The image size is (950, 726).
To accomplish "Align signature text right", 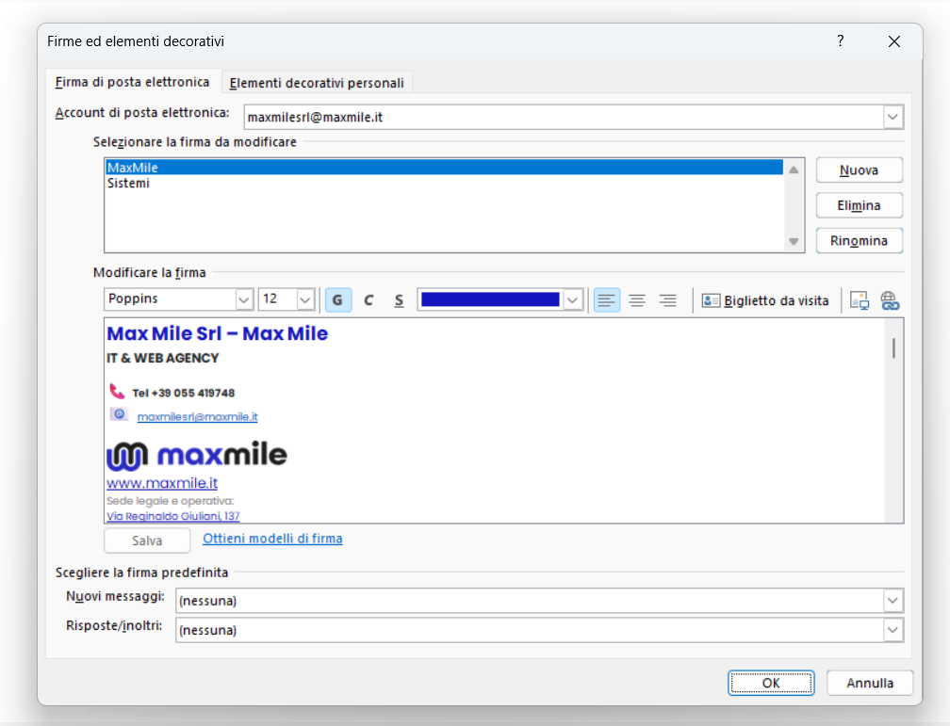I will (x=667, y=300).
